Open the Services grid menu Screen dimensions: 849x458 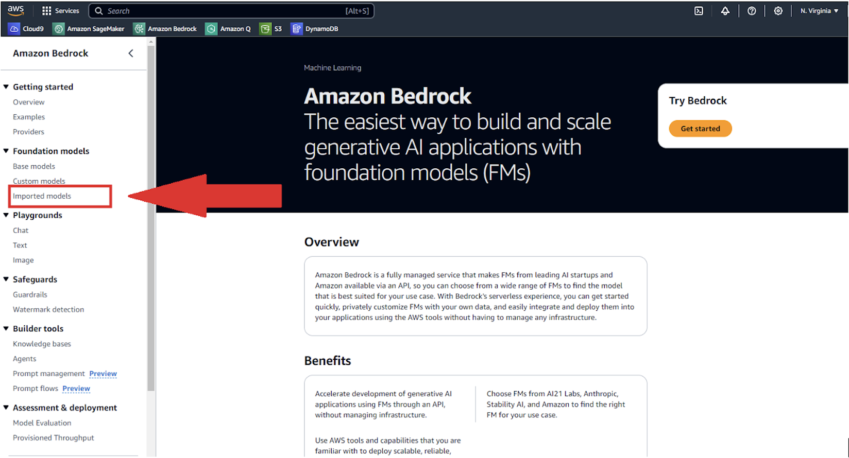pos(60,11)
